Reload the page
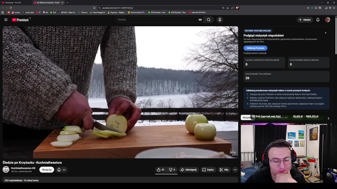The image size is (337, 189). pyautogui.click(x=11, y=8)
